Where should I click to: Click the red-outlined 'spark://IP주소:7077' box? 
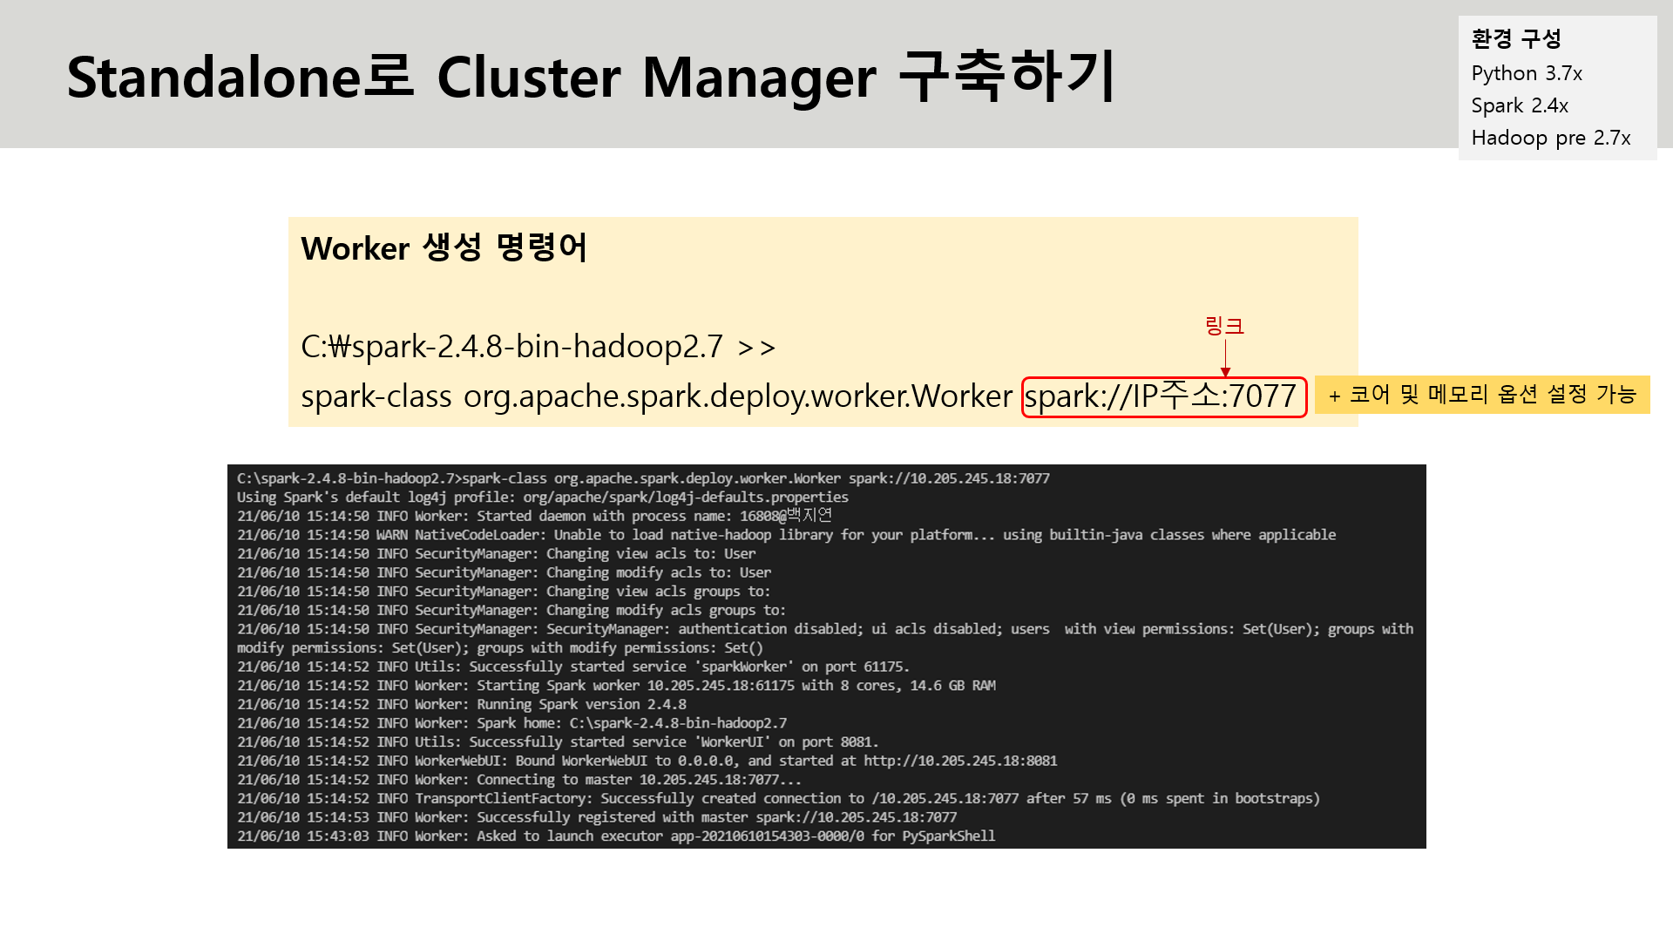click(x=1163, y=397)
